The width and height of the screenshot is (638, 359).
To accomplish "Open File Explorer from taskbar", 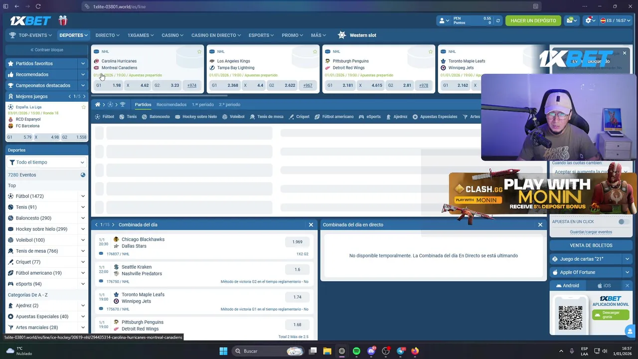I will tap(327, 351).
